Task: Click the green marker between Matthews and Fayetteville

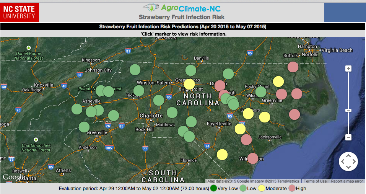Action: 191,122
